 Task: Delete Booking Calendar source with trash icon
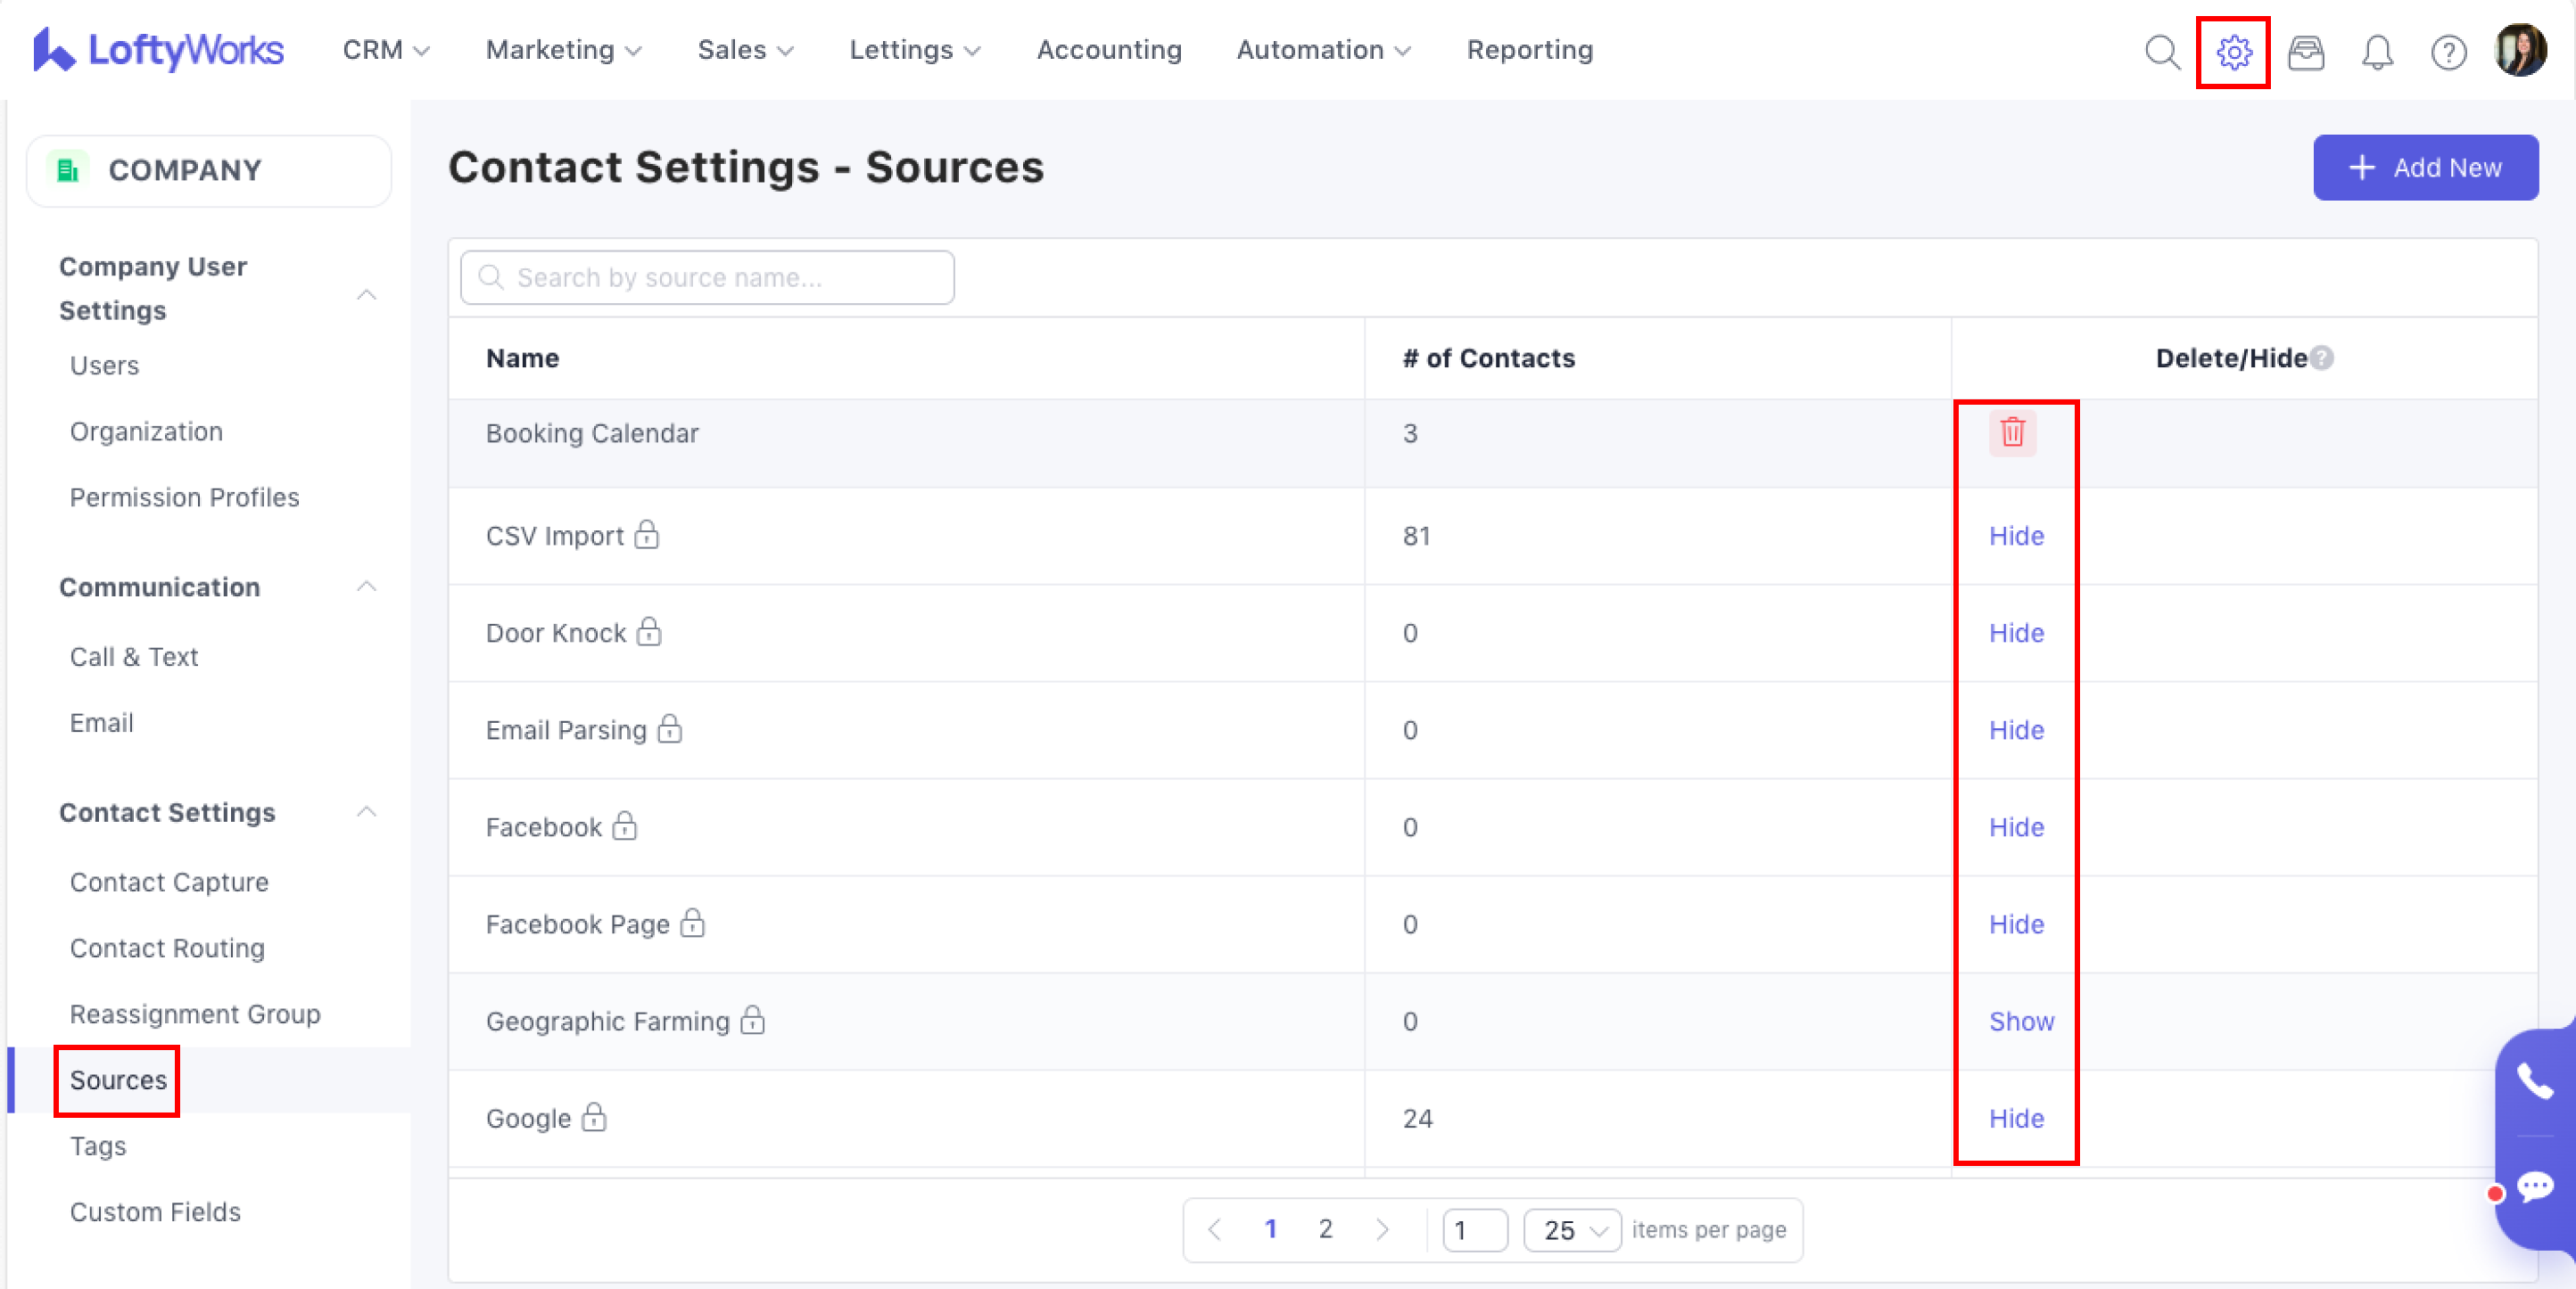point(2012,432)
